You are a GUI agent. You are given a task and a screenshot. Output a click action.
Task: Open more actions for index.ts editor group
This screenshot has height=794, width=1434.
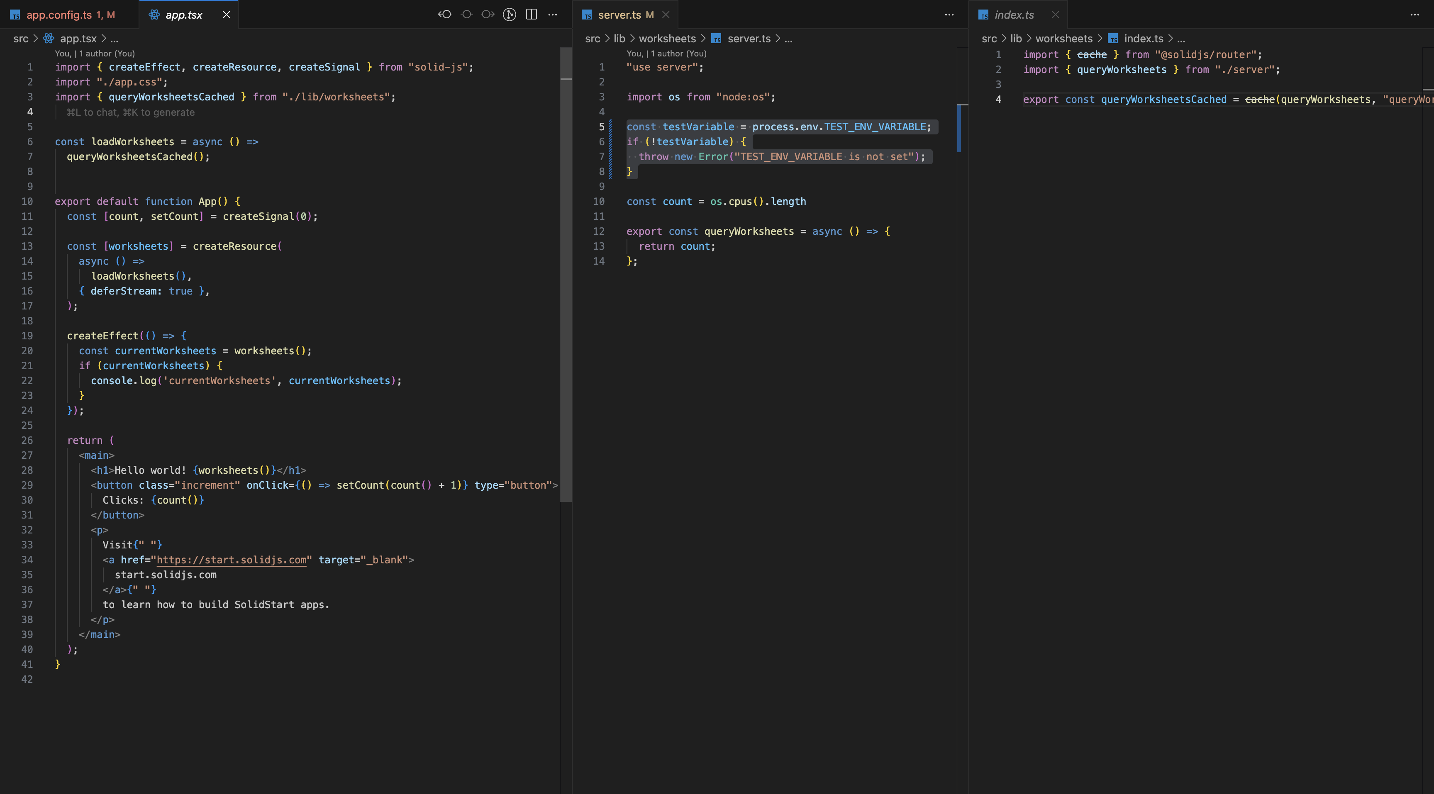point(1414,15)
